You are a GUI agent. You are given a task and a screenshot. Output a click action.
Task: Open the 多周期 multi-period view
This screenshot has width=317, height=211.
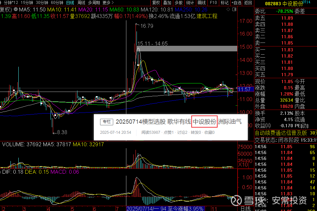click(x=94, y=3)
